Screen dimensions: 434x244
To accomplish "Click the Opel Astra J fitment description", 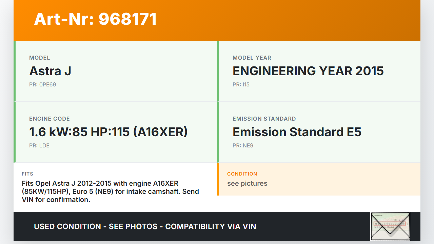I will [110, 191].
